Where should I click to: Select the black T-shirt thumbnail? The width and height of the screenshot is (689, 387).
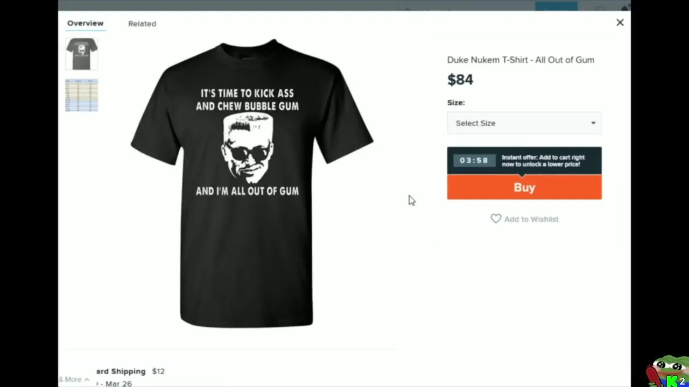point(82,54)
